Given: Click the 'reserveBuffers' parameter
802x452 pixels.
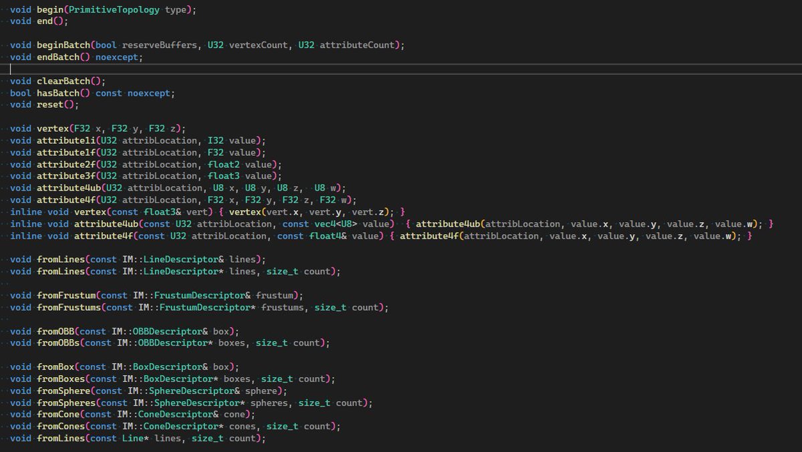Looking at the screenshot, I should point(159,45).
